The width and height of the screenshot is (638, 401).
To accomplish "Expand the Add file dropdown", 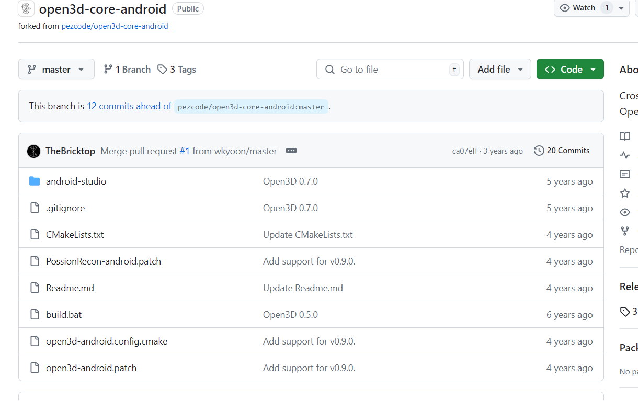I will click(x=500, y=69).
